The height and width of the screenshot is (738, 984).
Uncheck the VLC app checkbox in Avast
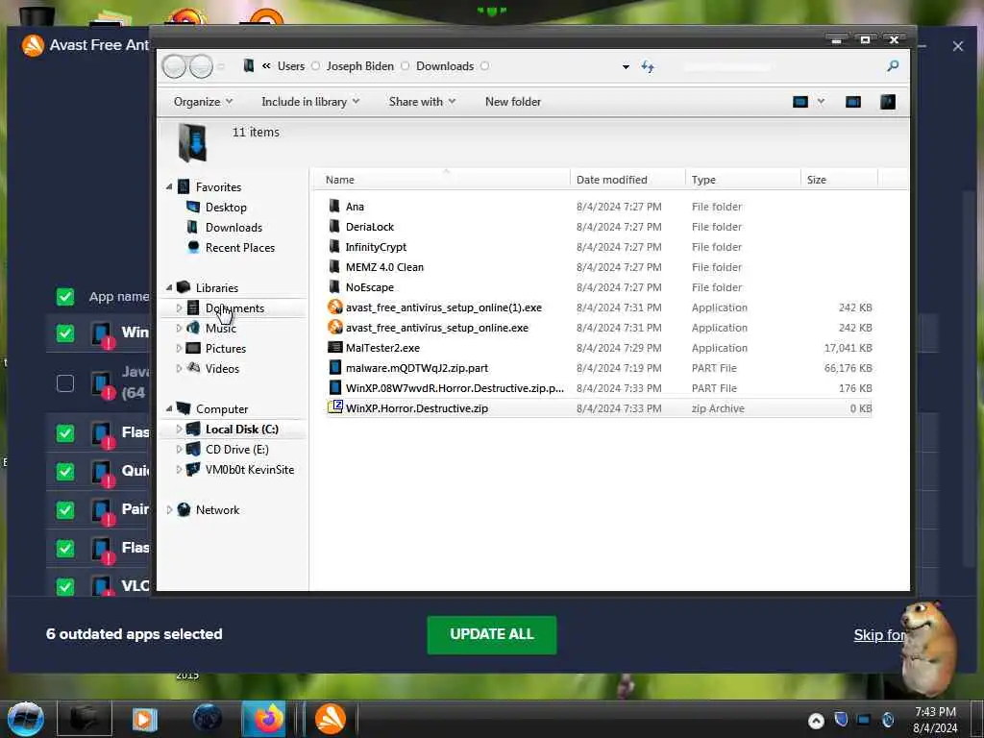coord(65,586)
